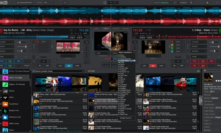Click left deck loop OUT button
This screenshot has width=221, height=133.
coord(47,66)
